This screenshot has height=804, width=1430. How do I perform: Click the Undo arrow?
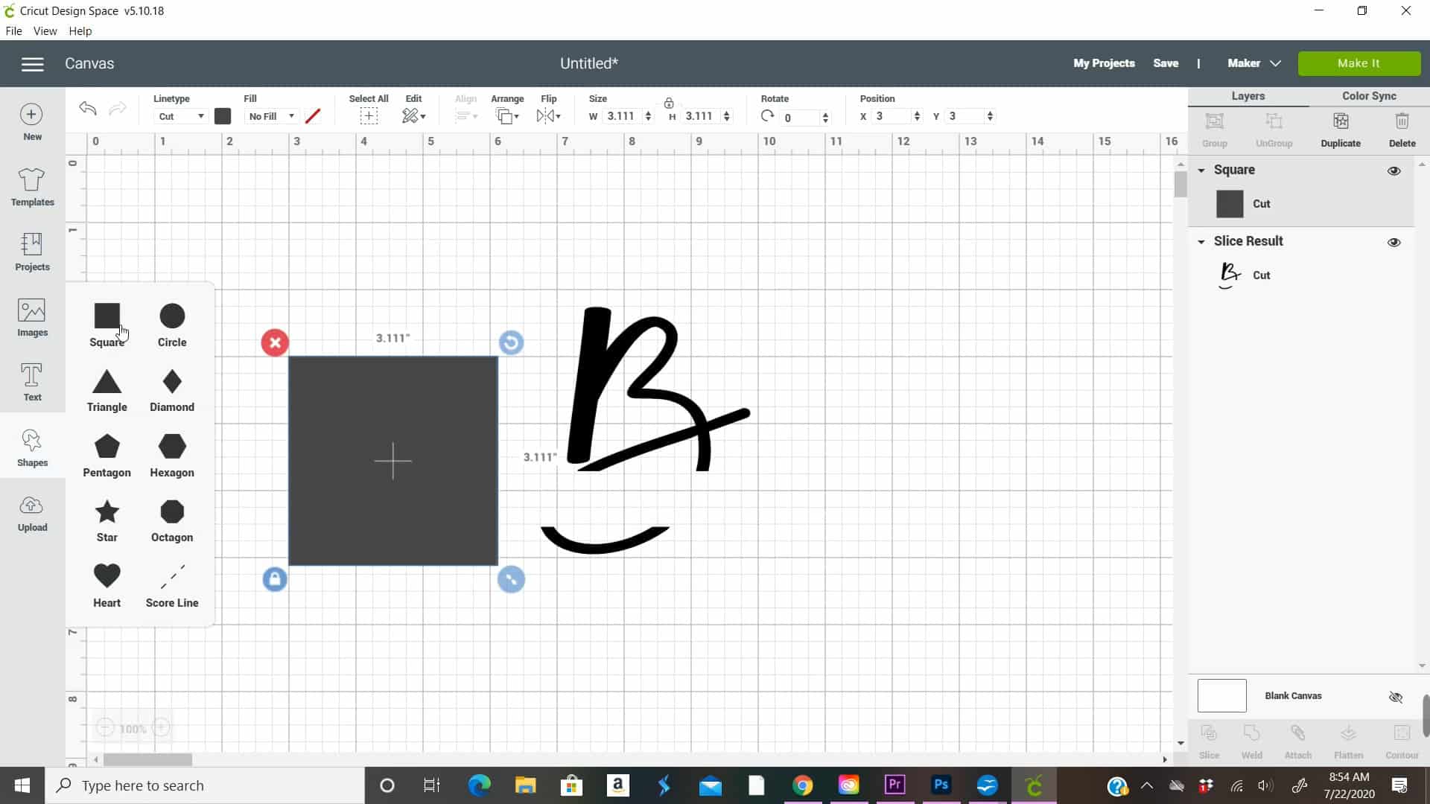tap(88, 109)
